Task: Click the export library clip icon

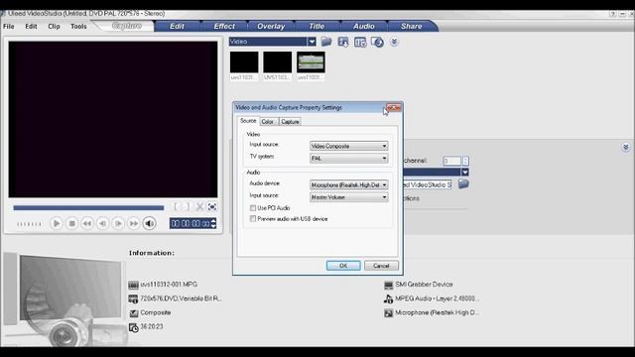Action: (x=377, y=42)
